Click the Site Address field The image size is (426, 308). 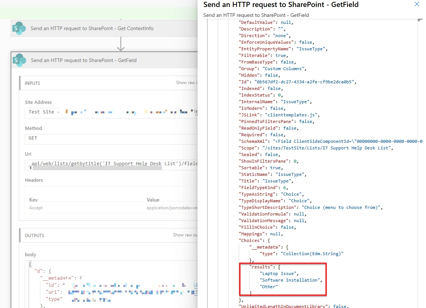coord(111,113)
